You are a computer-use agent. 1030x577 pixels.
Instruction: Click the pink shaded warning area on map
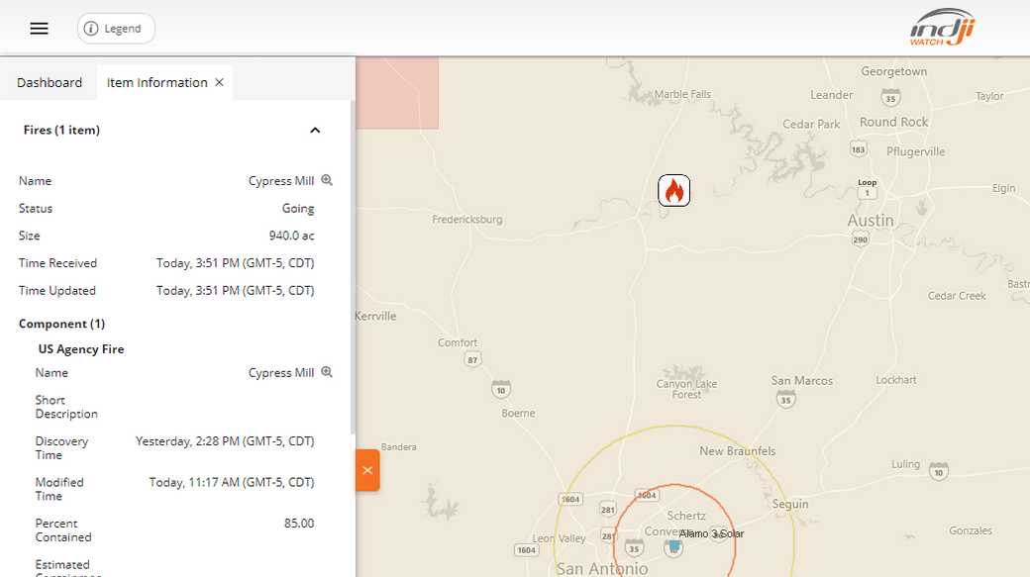[397, 93]
